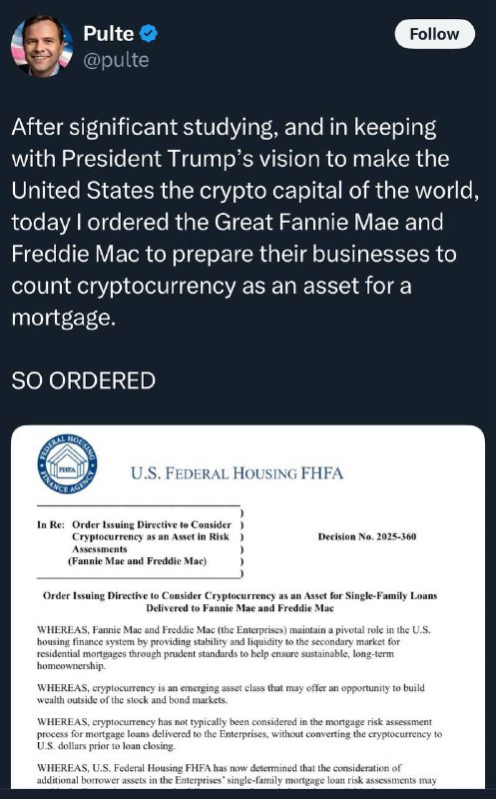
Task: Click the WHEREAS paragraph about U.S. dollars
Action: [x=240, y=734]
